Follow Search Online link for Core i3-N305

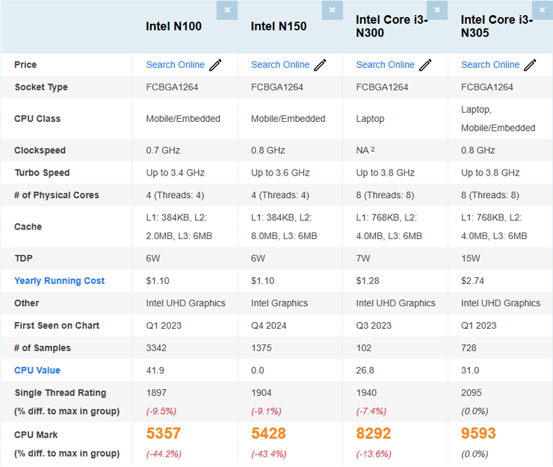pyautogui.click(x=490, y=65)
